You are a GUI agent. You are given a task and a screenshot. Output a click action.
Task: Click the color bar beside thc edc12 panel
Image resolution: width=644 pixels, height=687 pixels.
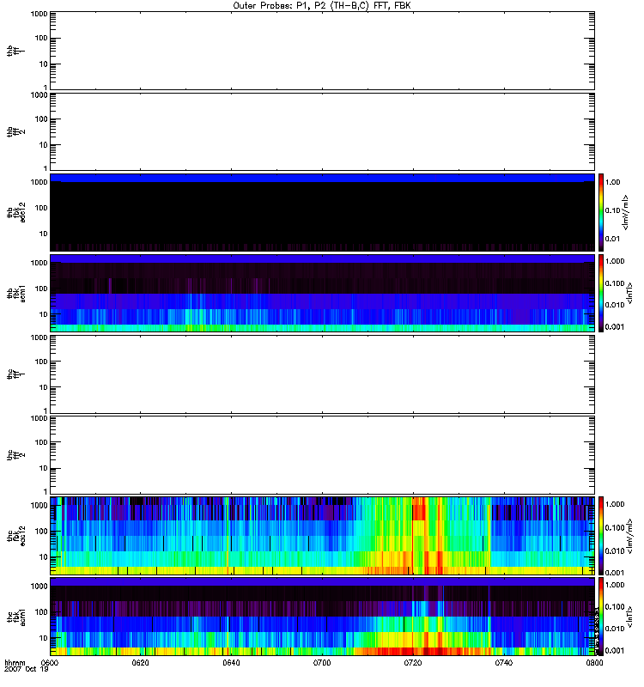(x=602, y=534)
